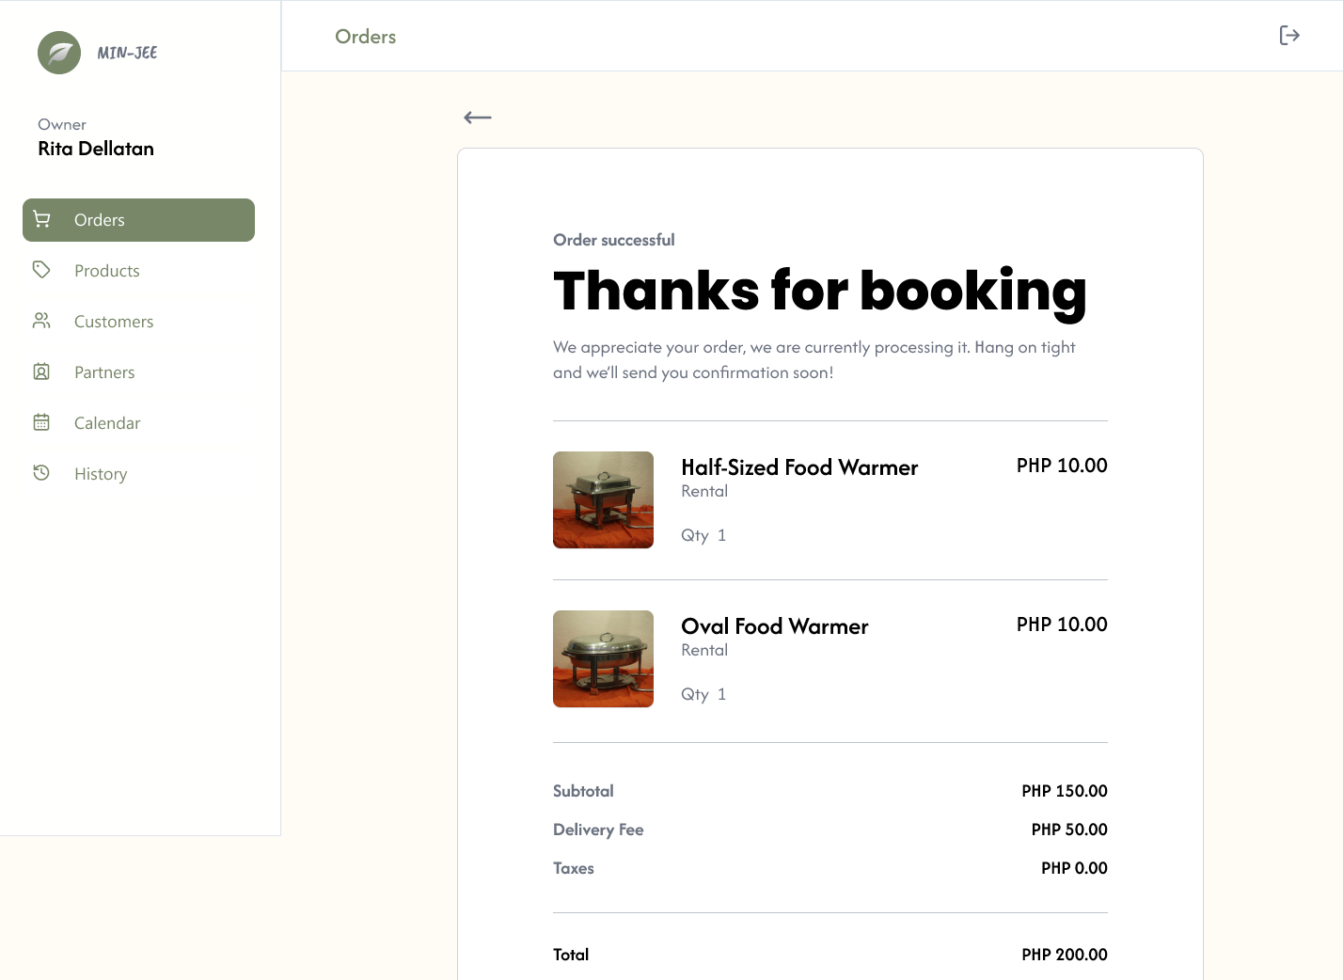Click the History clock icon

[41, 473]
